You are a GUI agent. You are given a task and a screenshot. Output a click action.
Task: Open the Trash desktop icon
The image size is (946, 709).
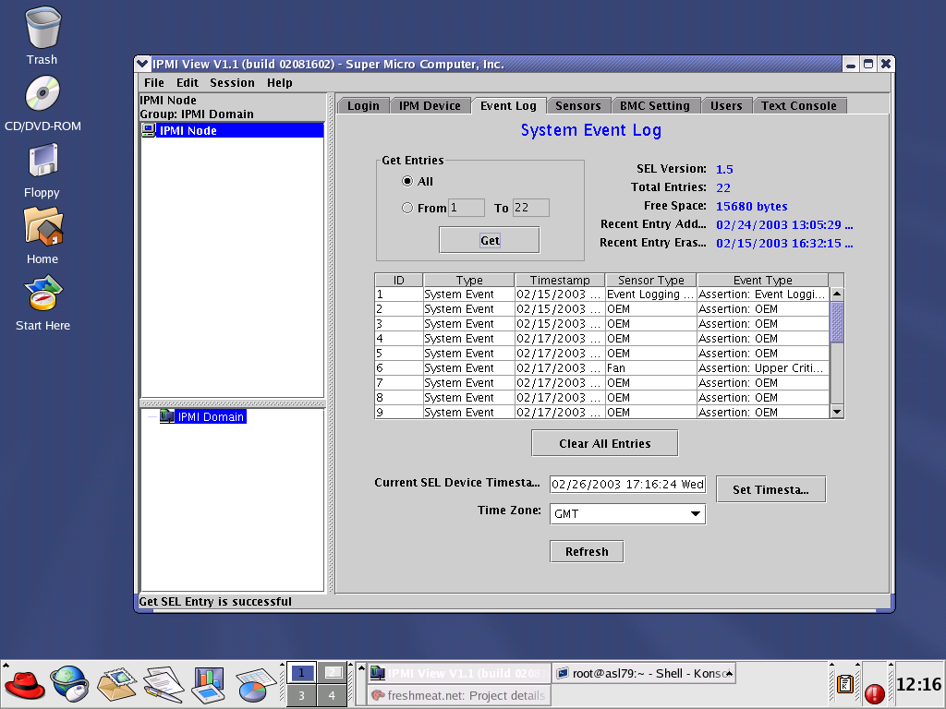pyautogui.click(x=42, y=29)
